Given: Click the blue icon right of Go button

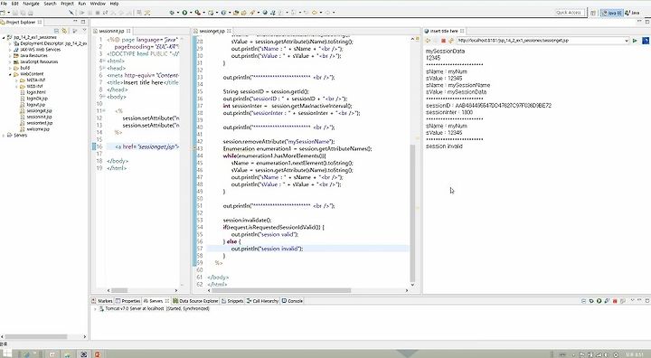Looking at the screenshot, I should (x=646, y=41).
